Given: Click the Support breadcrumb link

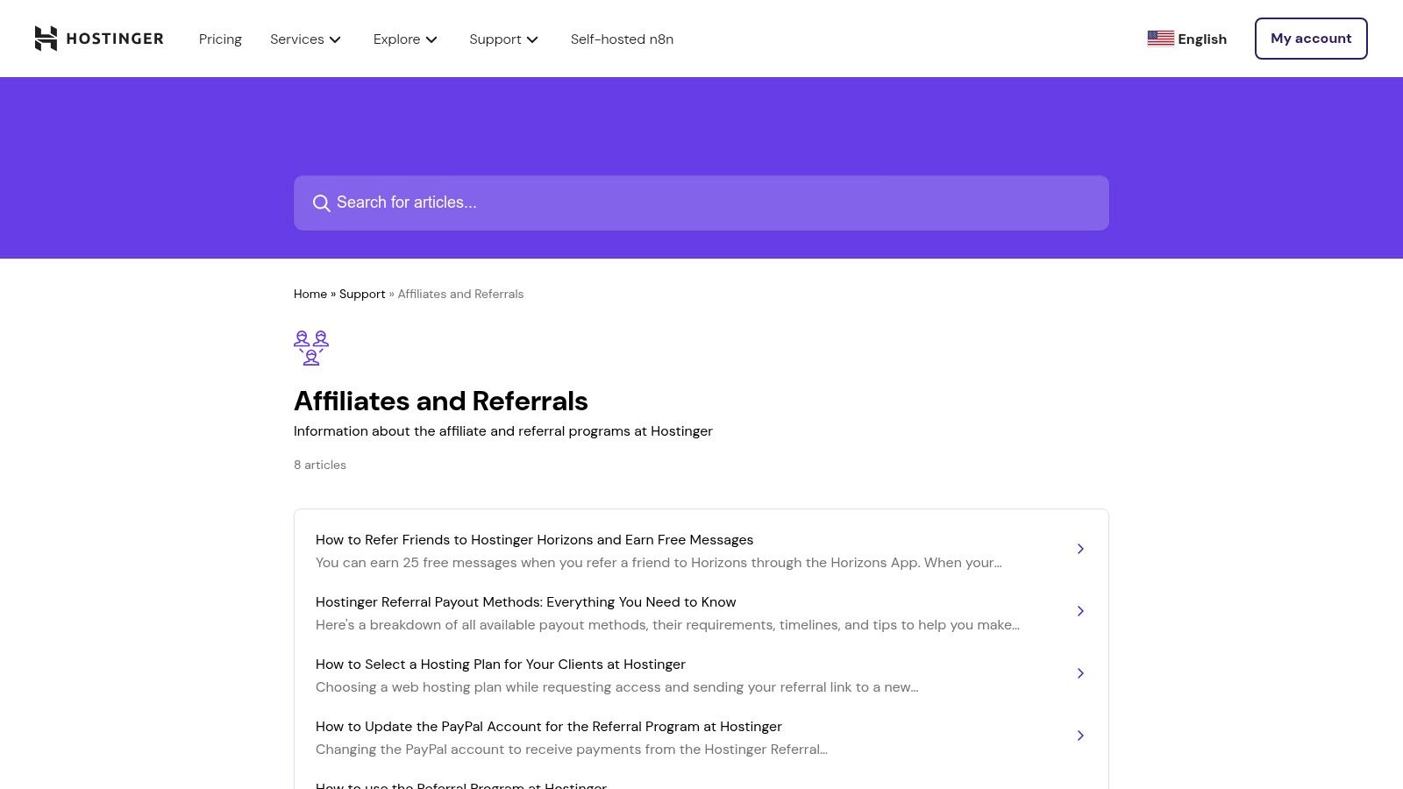Looking at the screenshot, I should coord(362,294).
